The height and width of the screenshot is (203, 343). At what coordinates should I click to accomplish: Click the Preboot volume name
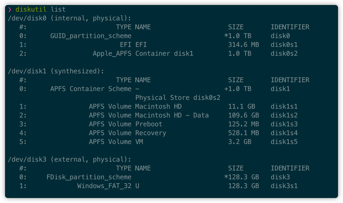coord(149,124)
